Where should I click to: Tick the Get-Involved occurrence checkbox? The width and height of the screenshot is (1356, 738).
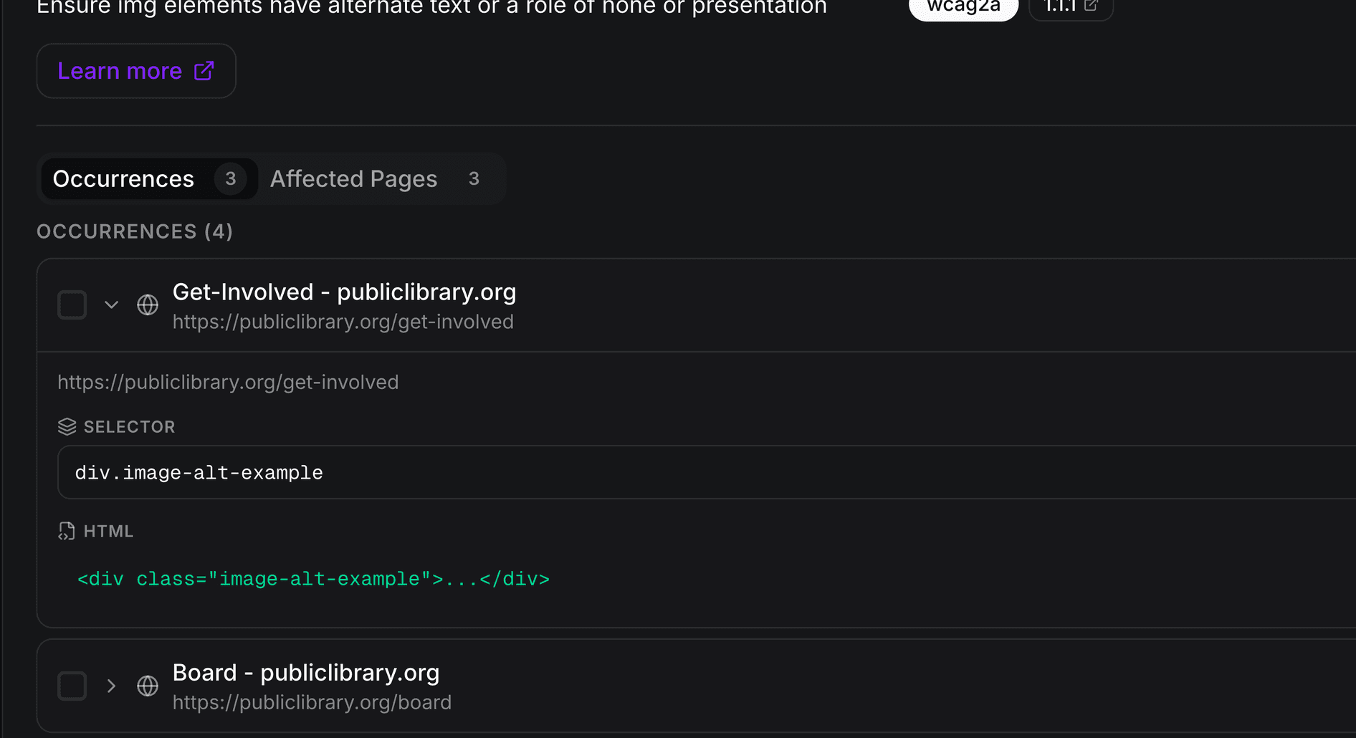(x=72, y=305)
